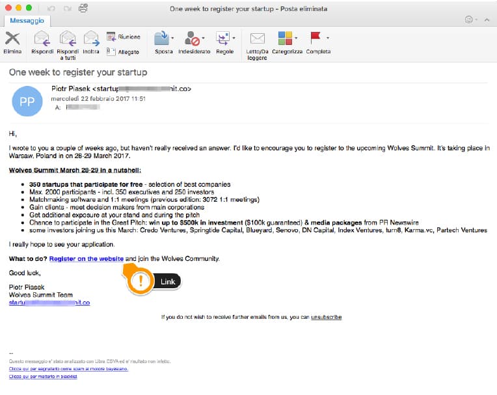Viewport: 497px width, 395px height.
Task: Select the Messaggio ribbon tab
Action: pyautogui.click(x=27, y=21)
